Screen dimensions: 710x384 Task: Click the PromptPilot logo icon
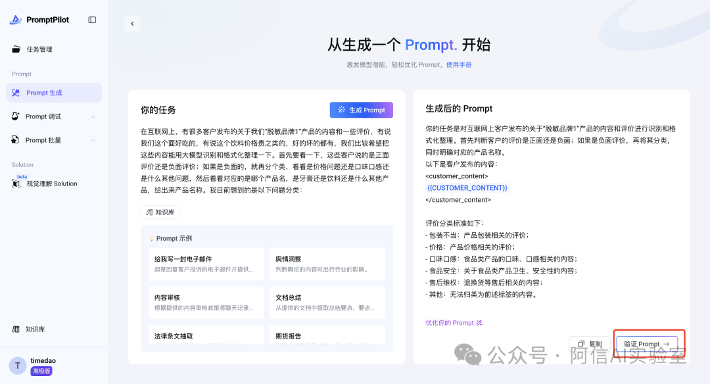pos(16,20)
